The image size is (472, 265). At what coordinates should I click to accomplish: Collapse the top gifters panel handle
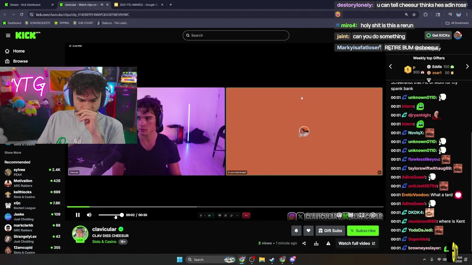[429, 79]
